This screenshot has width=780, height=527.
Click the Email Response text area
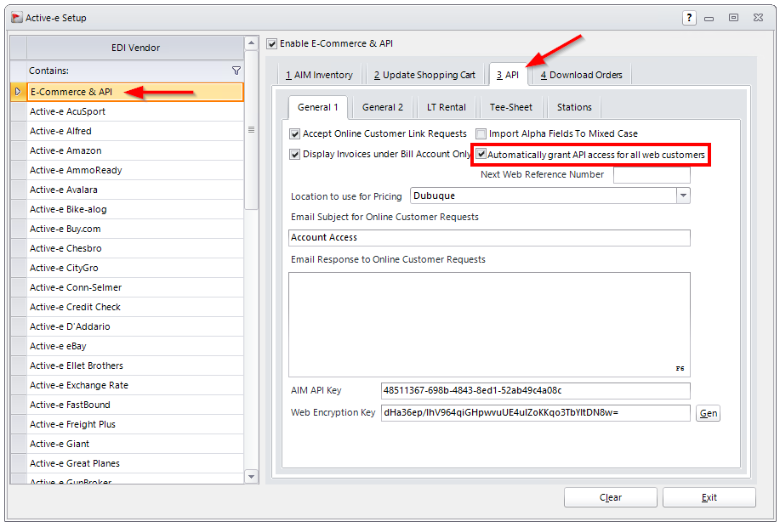tap(489, 325)
